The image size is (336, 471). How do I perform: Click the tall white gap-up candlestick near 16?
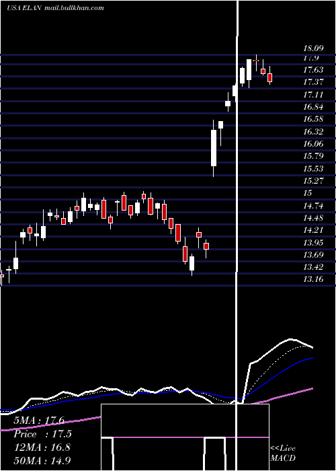214,148
